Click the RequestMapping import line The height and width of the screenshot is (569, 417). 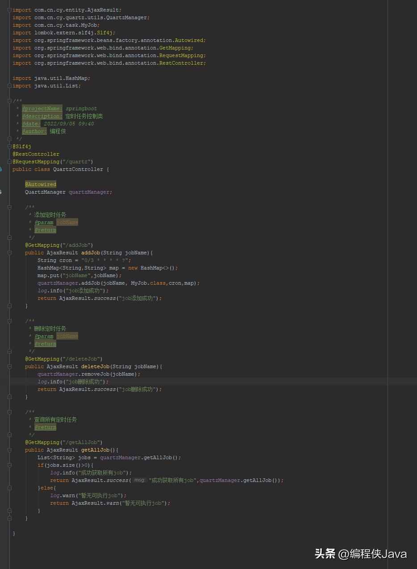click(x=109, y=55)
